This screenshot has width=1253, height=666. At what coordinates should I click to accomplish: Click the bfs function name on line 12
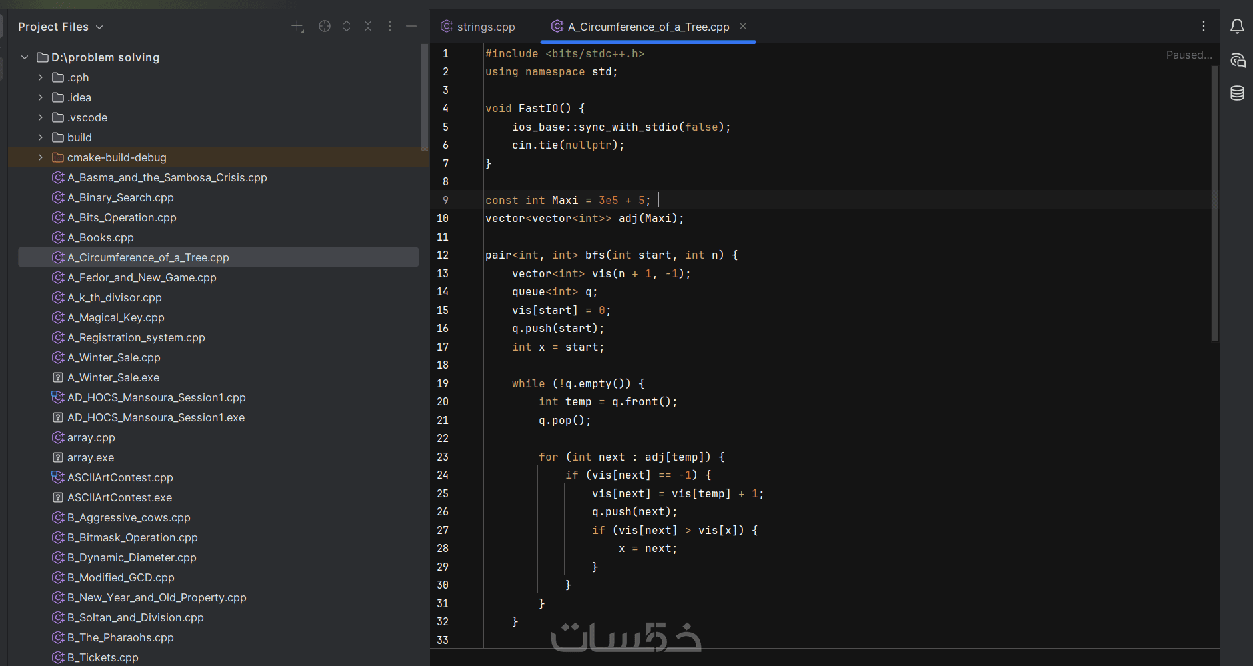coord(595,255)
